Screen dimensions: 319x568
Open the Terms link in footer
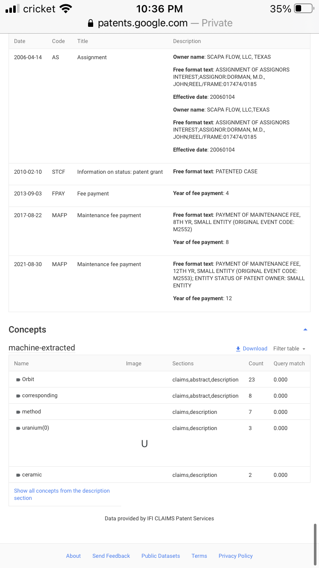tap(199, 556)
